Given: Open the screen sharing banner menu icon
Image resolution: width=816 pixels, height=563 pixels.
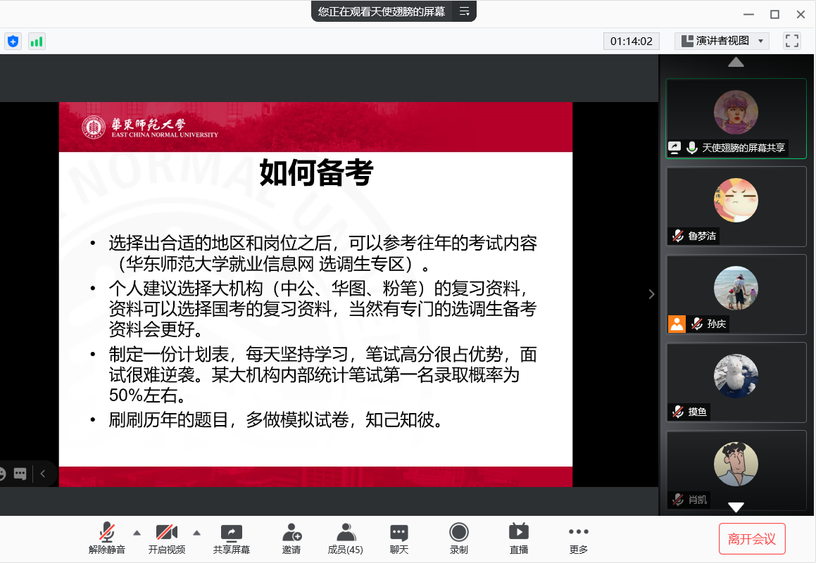Looking at the screenshot, I should 464,11.
